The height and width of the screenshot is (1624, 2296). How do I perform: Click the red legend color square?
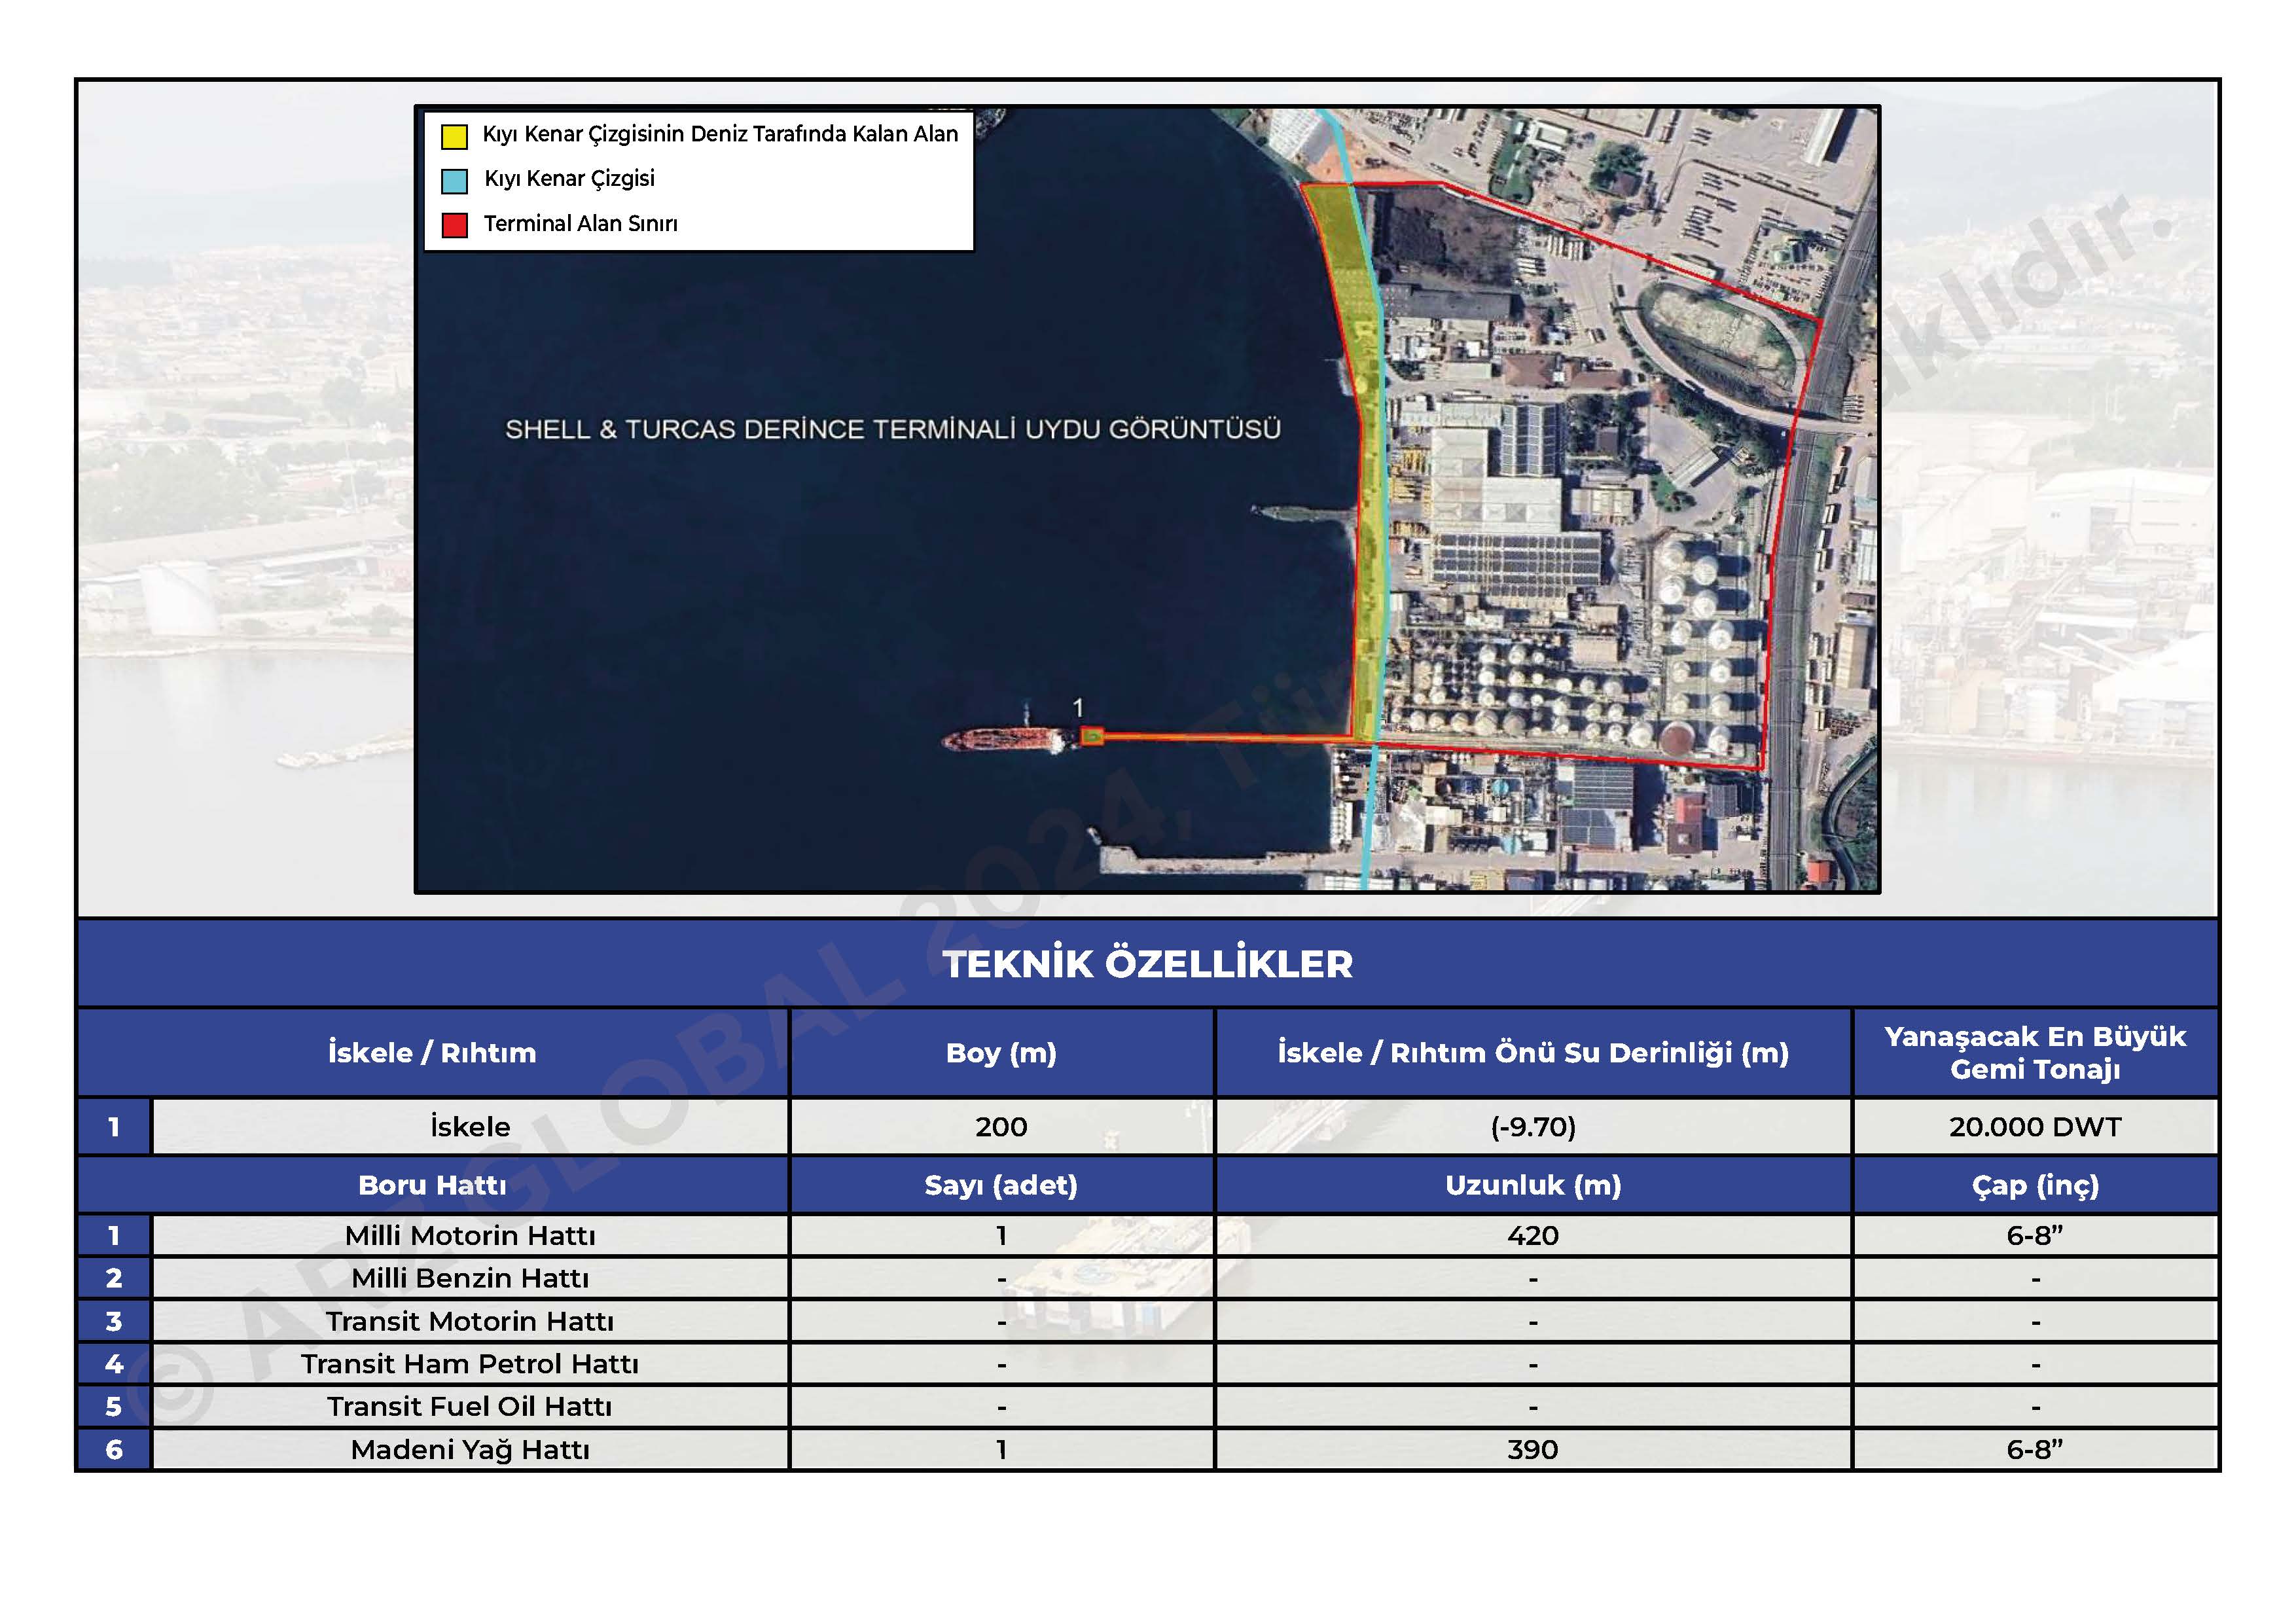click(x=454, y=225)
